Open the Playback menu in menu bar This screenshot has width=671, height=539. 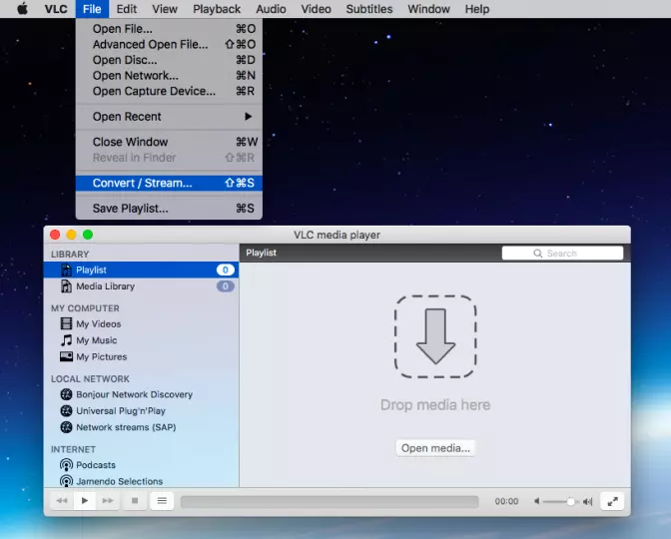tap(217, 9)
